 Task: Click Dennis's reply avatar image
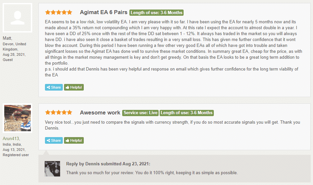pyautogui.click(x=52, y=169)
